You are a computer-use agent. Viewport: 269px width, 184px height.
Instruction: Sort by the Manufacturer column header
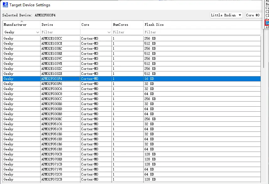[x=21, y=25]
